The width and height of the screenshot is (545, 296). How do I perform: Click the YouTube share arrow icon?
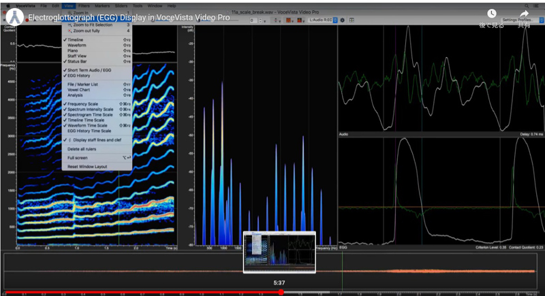pos(525,14)
